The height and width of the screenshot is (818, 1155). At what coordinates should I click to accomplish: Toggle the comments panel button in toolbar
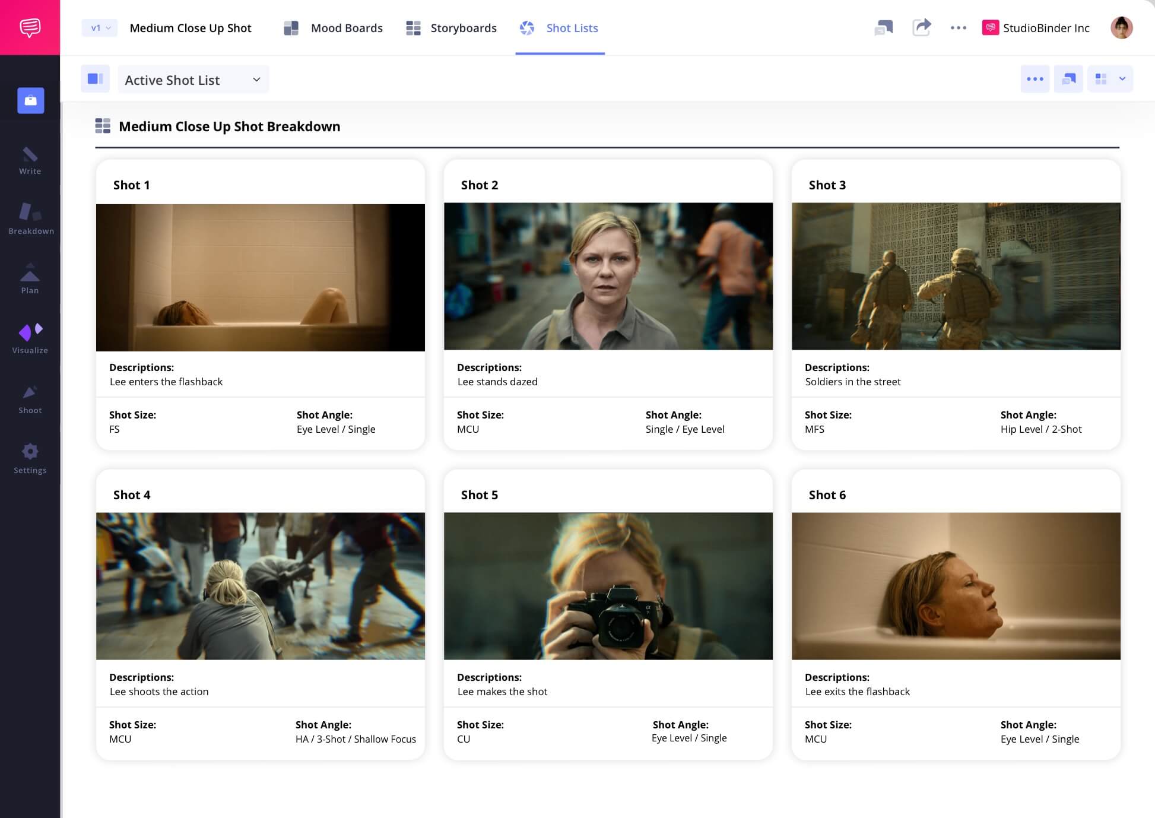(1068, 79)
